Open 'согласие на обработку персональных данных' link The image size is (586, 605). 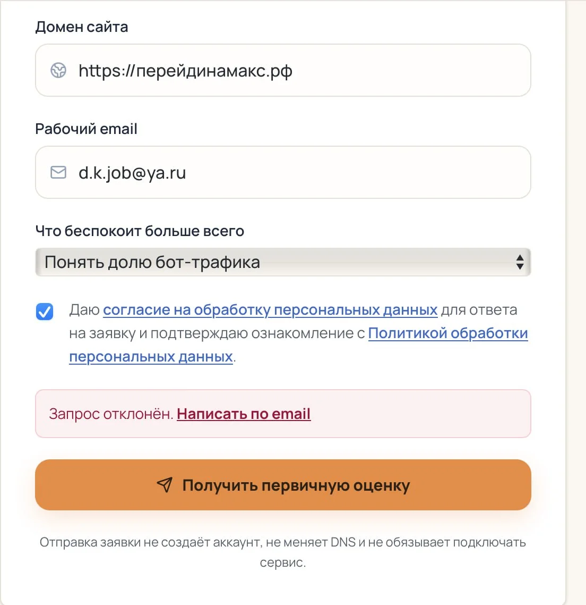pyautogui.click(x=270, y=310)
